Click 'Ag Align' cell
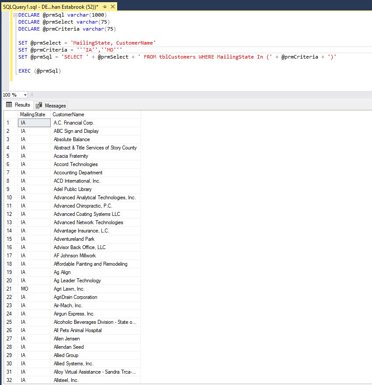 tap(96, 272)
